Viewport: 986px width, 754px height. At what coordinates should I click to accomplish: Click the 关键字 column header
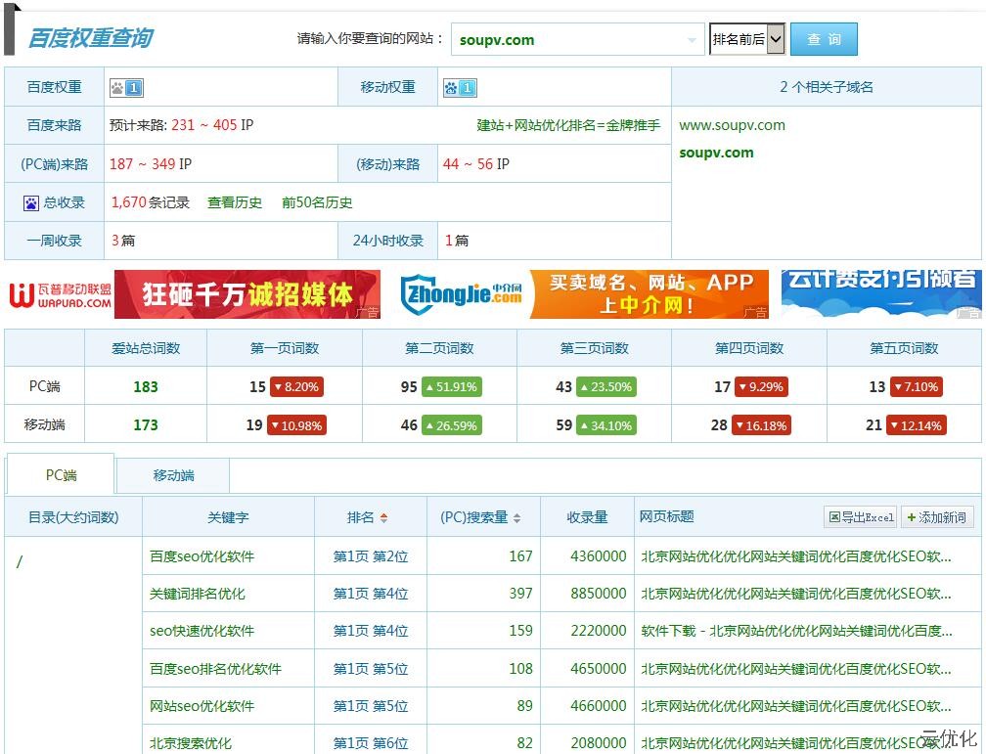pos(228,517)
